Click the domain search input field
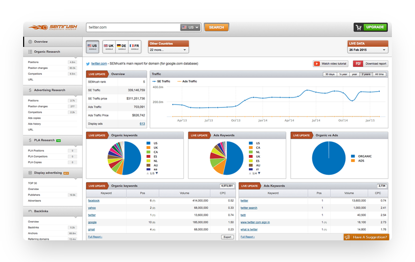 click(x=133, y=27)
